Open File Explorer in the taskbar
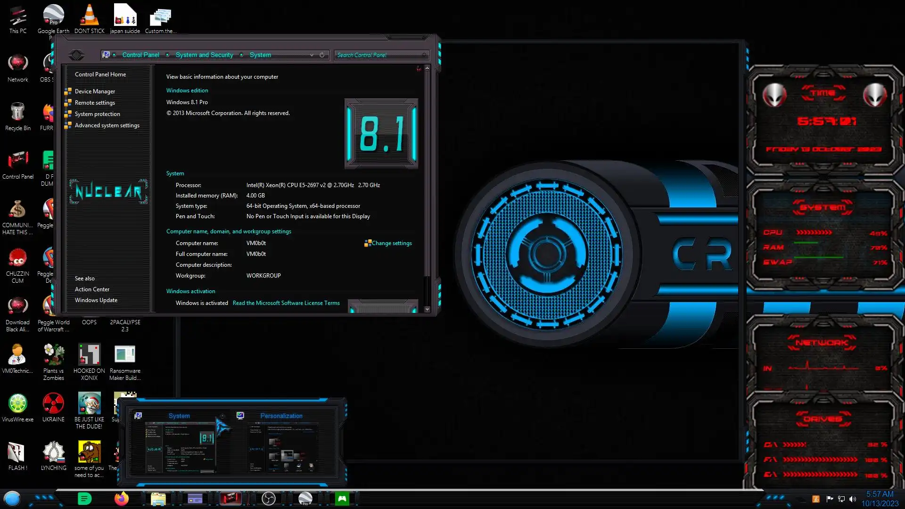Image resolution: width=905 pixels, height=509 pixels. [x=158, y=499]
